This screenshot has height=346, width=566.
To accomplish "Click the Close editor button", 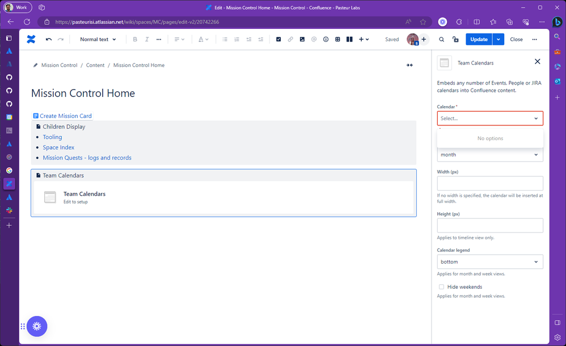I will (516, 39).
